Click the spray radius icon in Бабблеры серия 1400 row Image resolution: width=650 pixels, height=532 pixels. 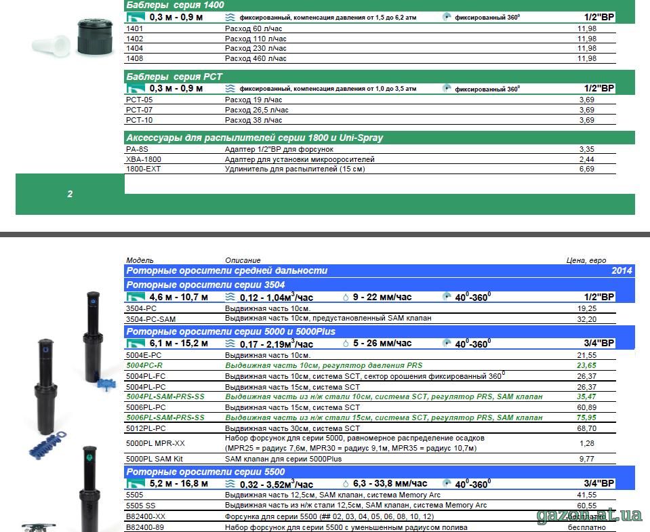click(136, 18)
